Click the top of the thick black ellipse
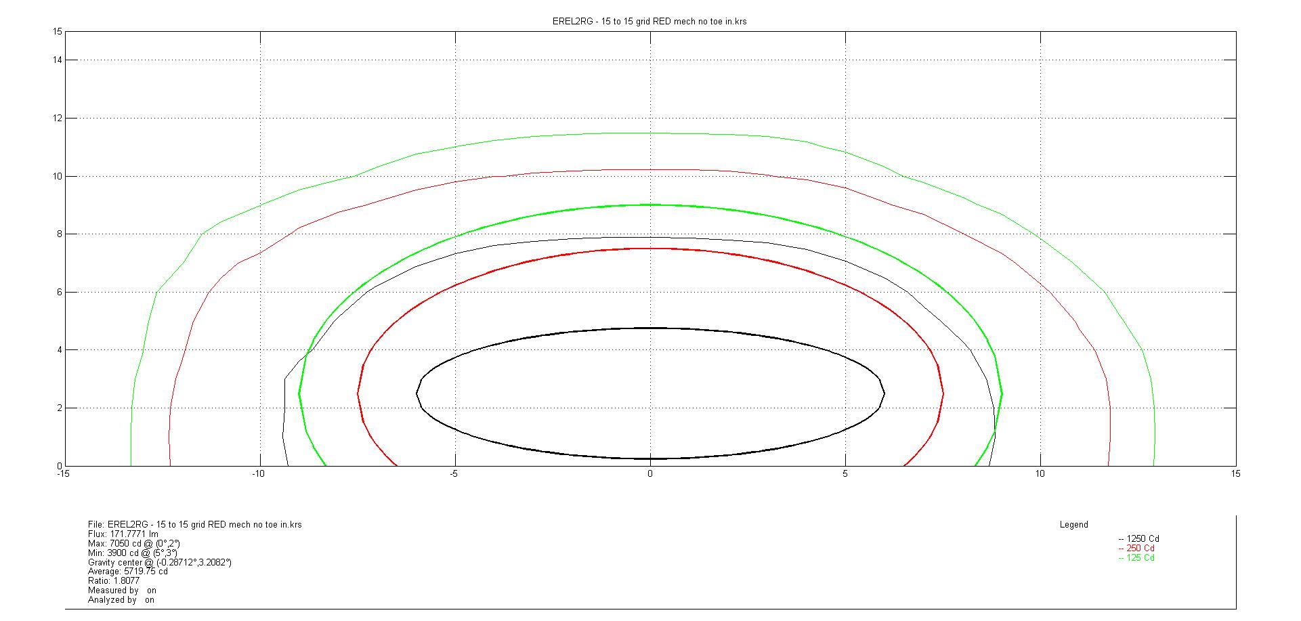The image size is (1301, 621). pyautogui.click(x=650, y=328)
